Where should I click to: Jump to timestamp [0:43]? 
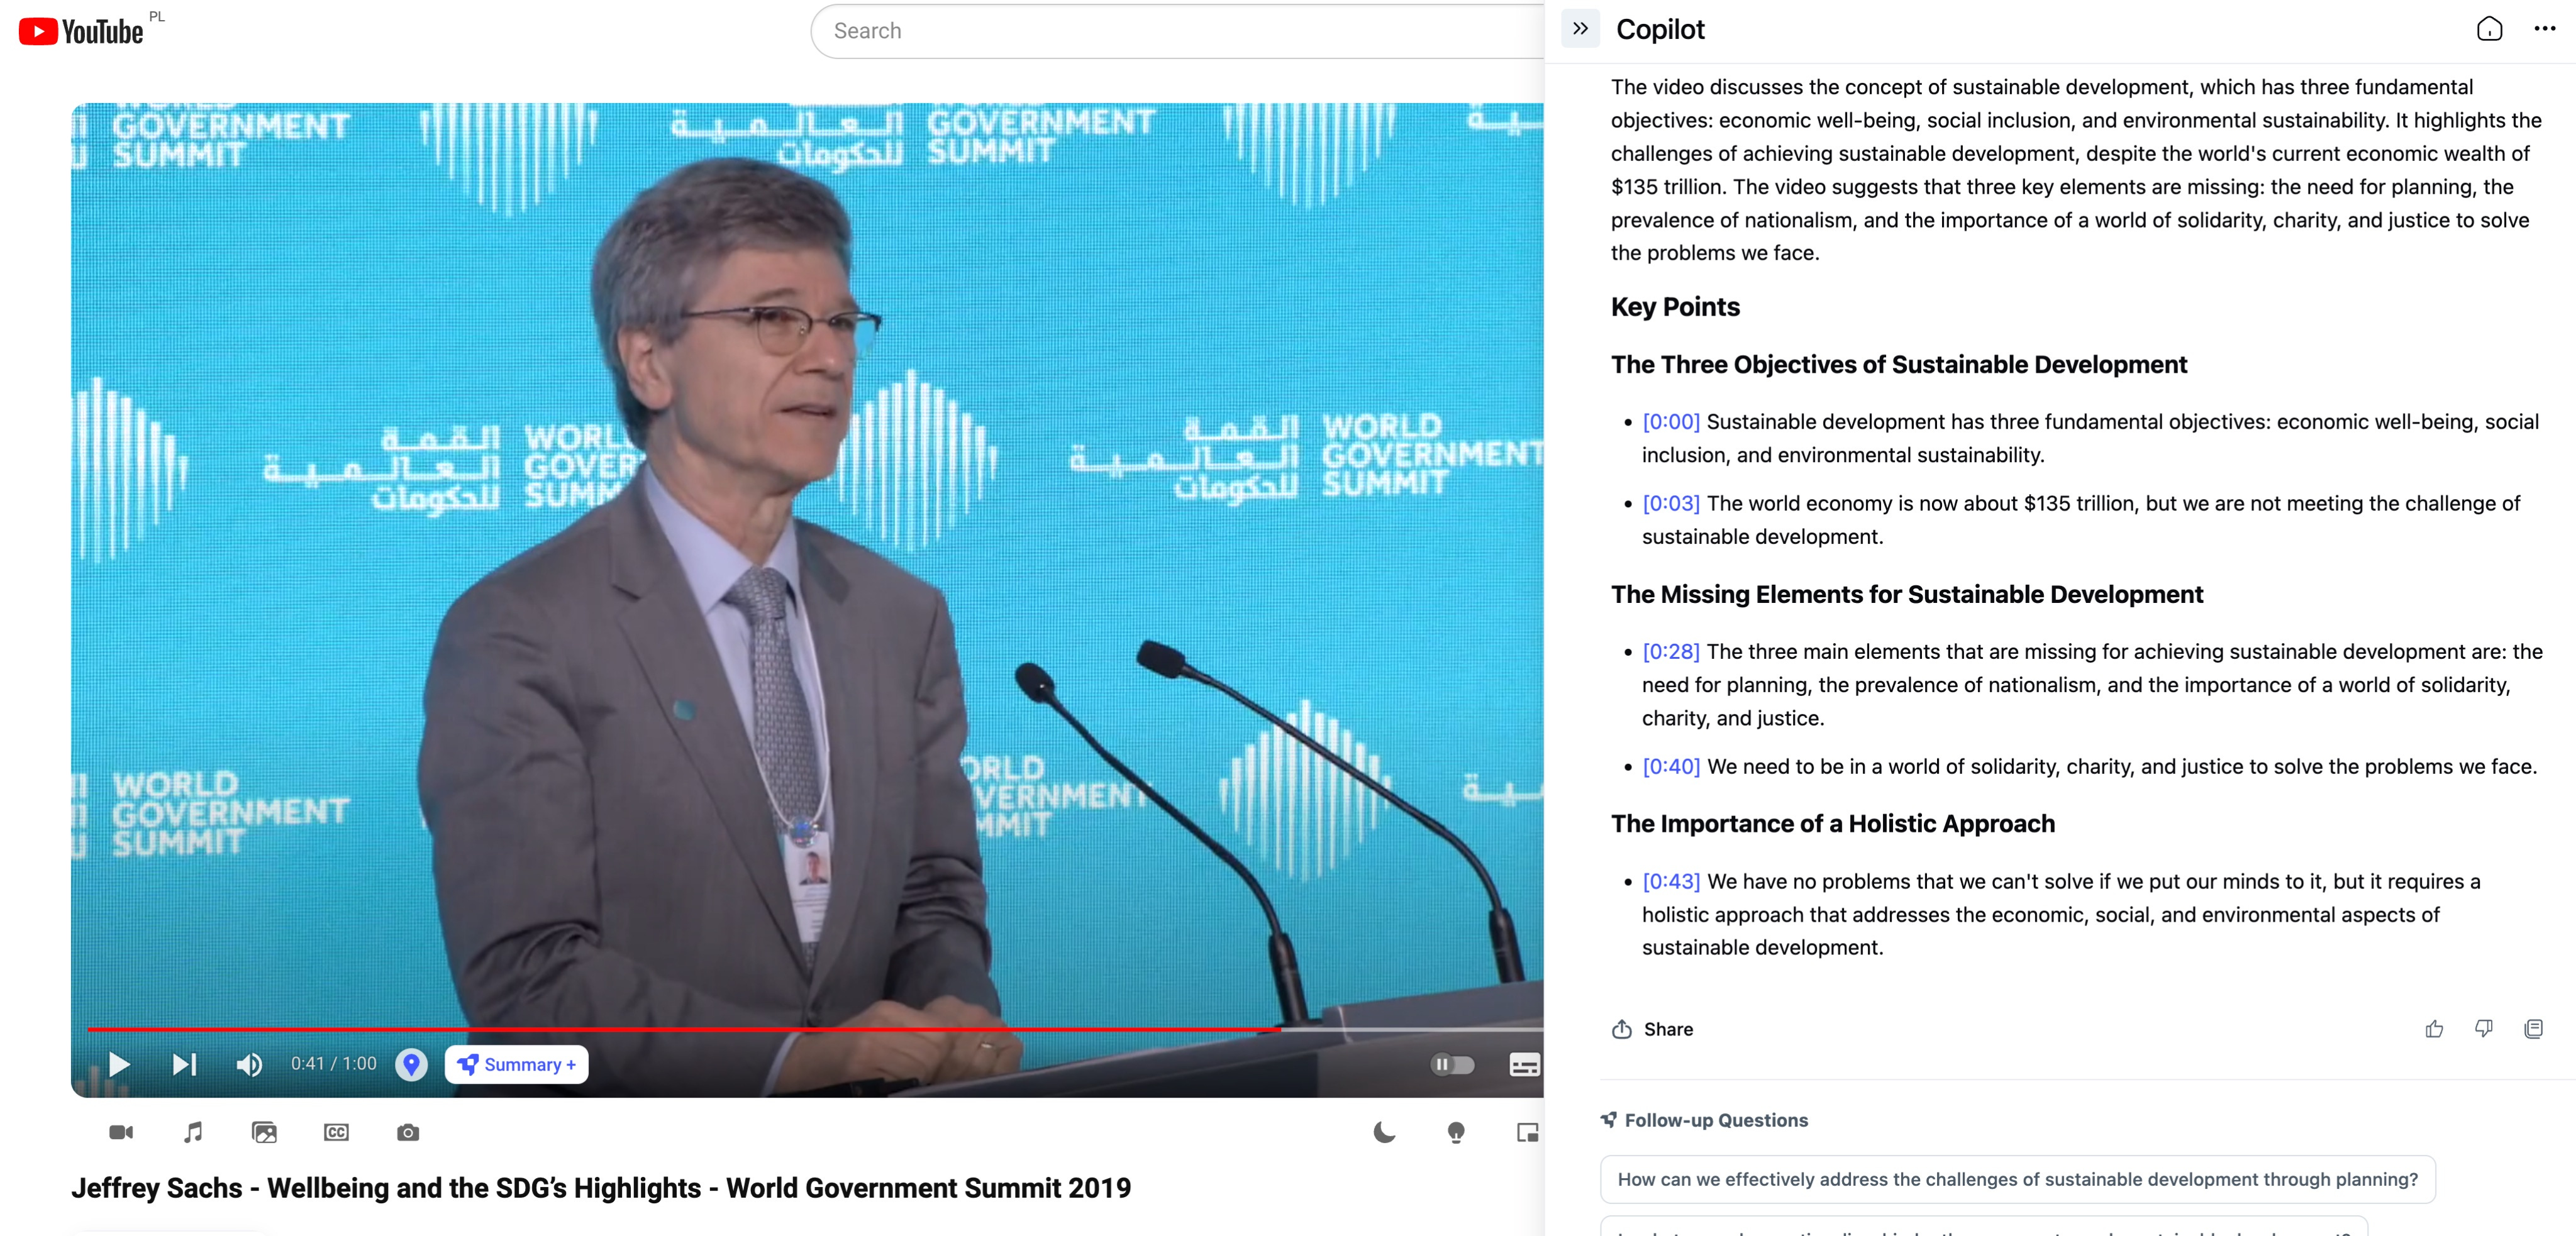[x=1671, y=881]
